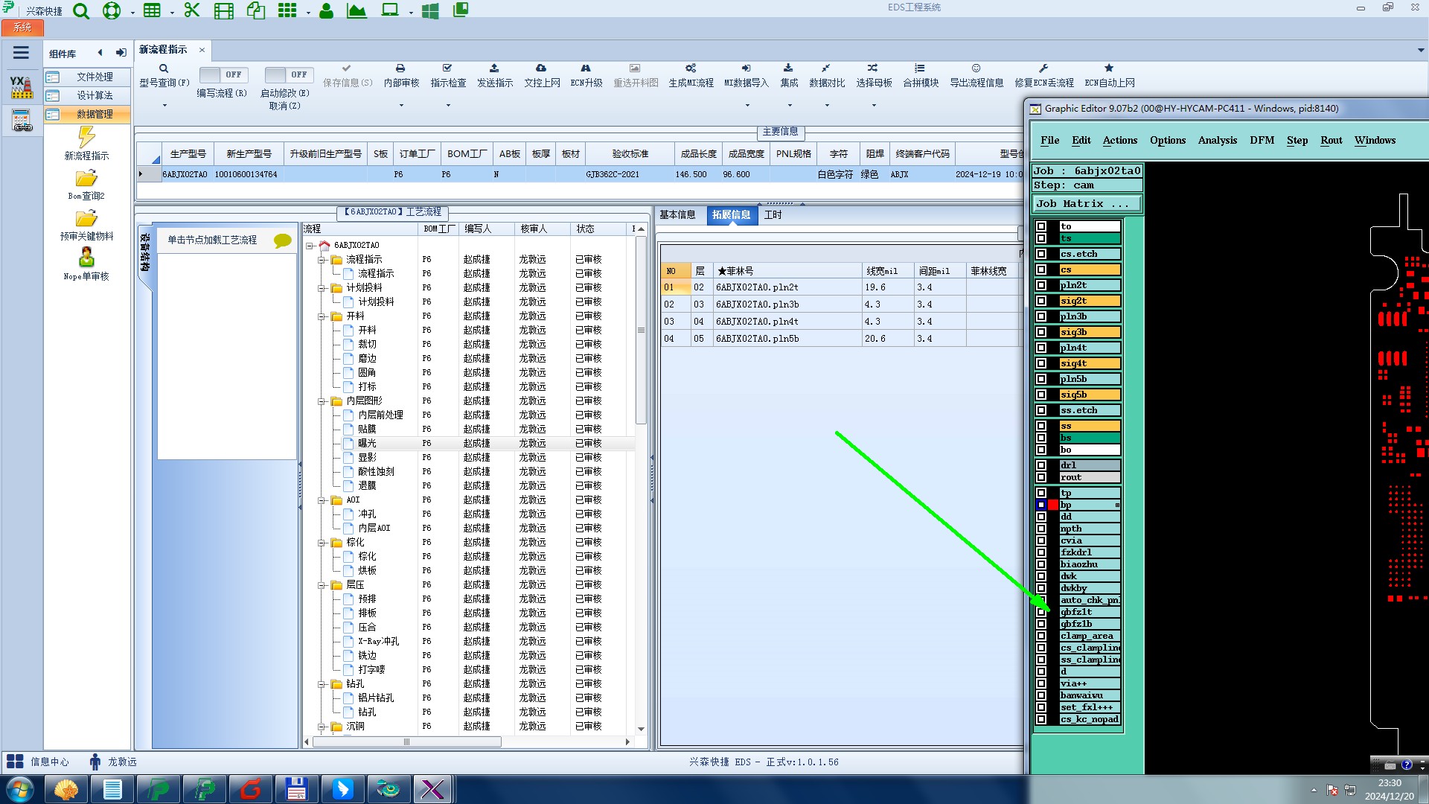Check the gbfzlt layer checkbox

click(1041, 612)
